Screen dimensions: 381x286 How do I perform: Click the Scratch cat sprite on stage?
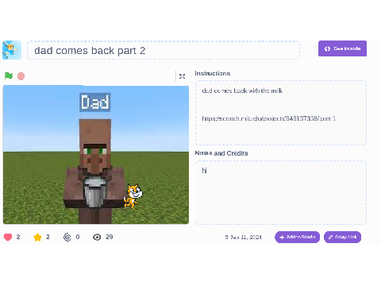pyautogui.click(x=133, y=196)
